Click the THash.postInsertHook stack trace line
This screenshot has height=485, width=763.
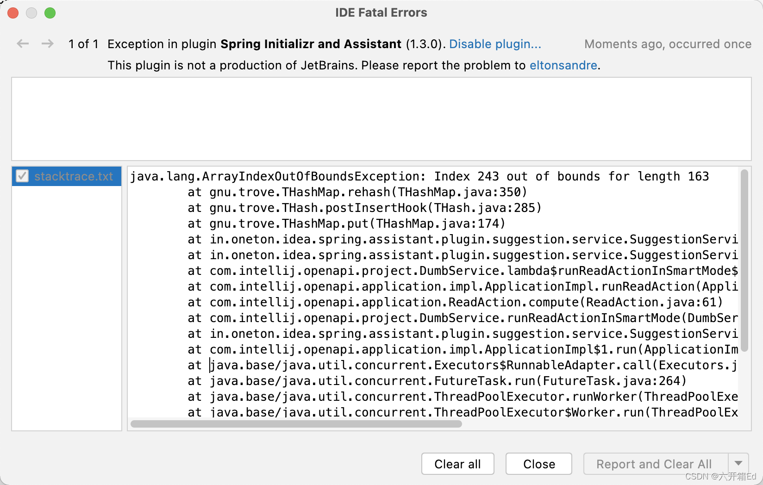coord(364,208)
